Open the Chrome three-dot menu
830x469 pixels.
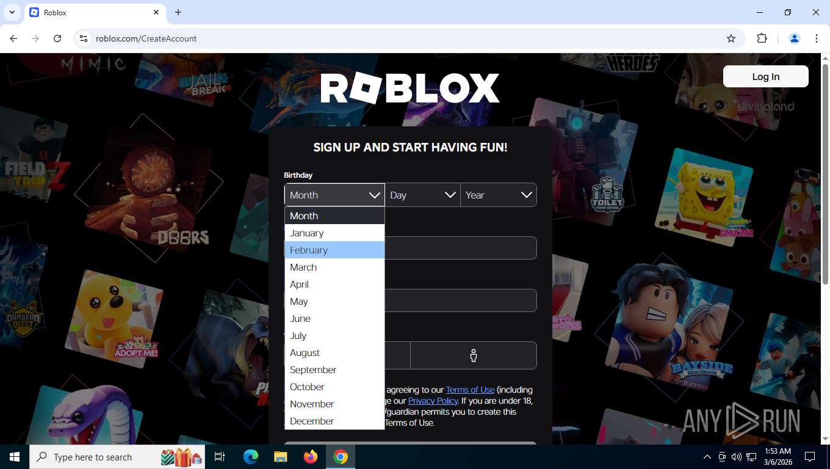(x=817, y=38)
